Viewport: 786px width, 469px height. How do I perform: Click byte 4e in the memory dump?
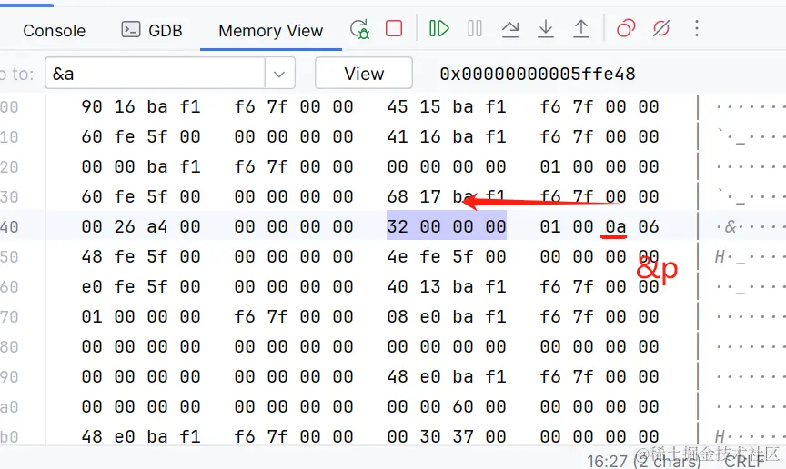coord(398,256)
